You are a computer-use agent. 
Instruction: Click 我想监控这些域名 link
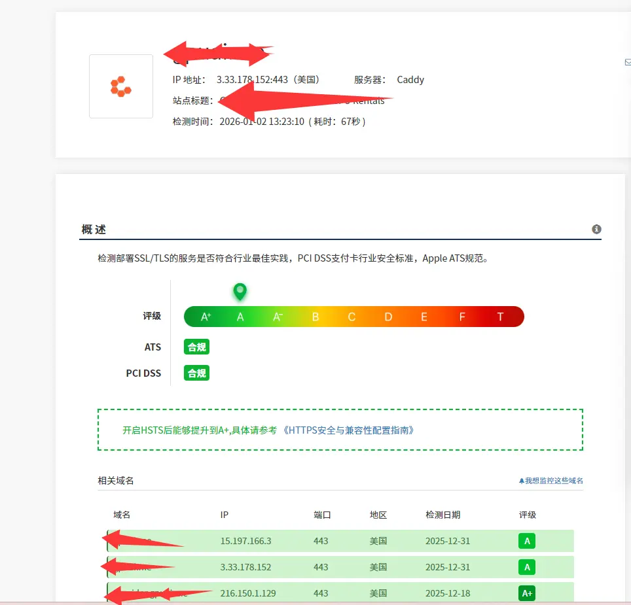[x=551, y=480]
